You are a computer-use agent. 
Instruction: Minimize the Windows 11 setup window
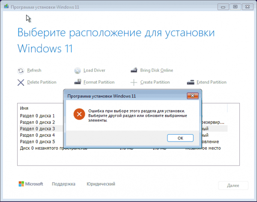click(x=223, y=7)
